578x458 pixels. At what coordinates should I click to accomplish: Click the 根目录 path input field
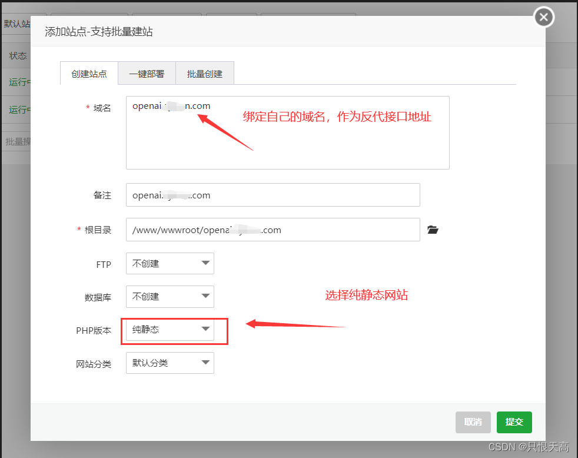click(273, 230)
